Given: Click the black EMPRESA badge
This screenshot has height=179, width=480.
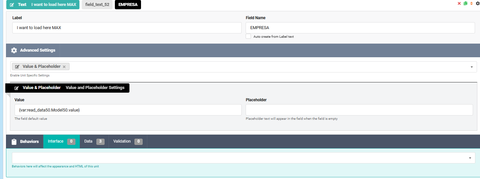Looking at the screenshot, I should pyautogui.click(x=128, y=5).
